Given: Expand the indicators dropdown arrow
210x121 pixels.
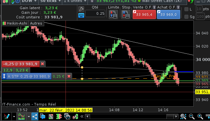Looking at the screenshot, I should pos(29,117).
